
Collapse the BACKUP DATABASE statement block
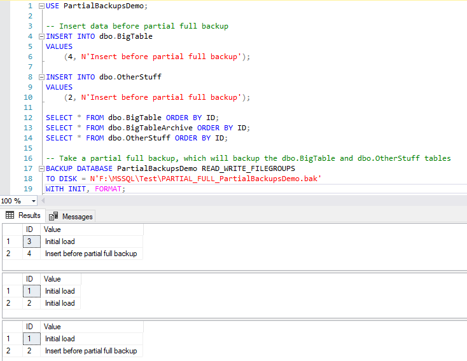click(x=42, y=168)
